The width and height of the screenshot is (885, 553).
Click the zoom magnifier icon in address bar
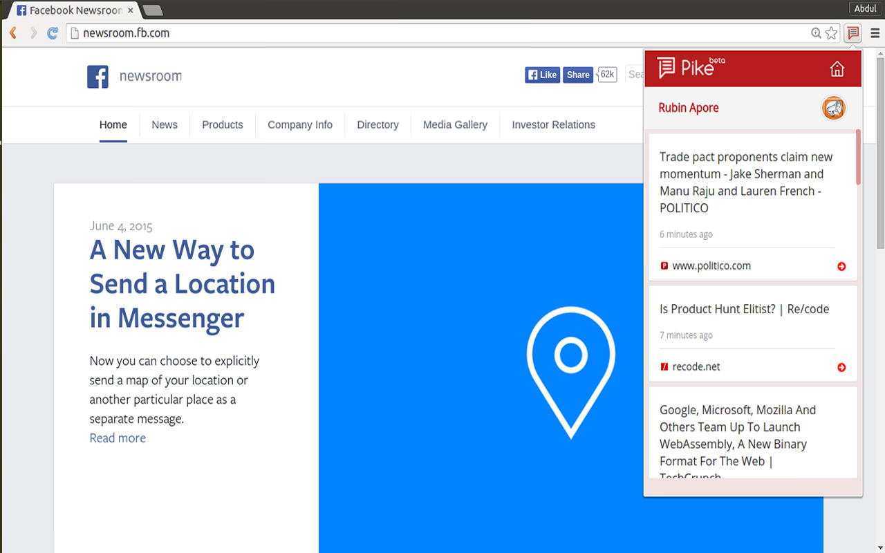coord(817,32)
